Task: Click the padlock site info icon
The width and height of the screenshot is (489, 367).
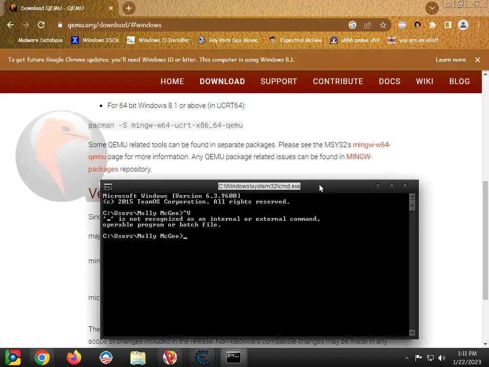Action: tap(60, 25)
